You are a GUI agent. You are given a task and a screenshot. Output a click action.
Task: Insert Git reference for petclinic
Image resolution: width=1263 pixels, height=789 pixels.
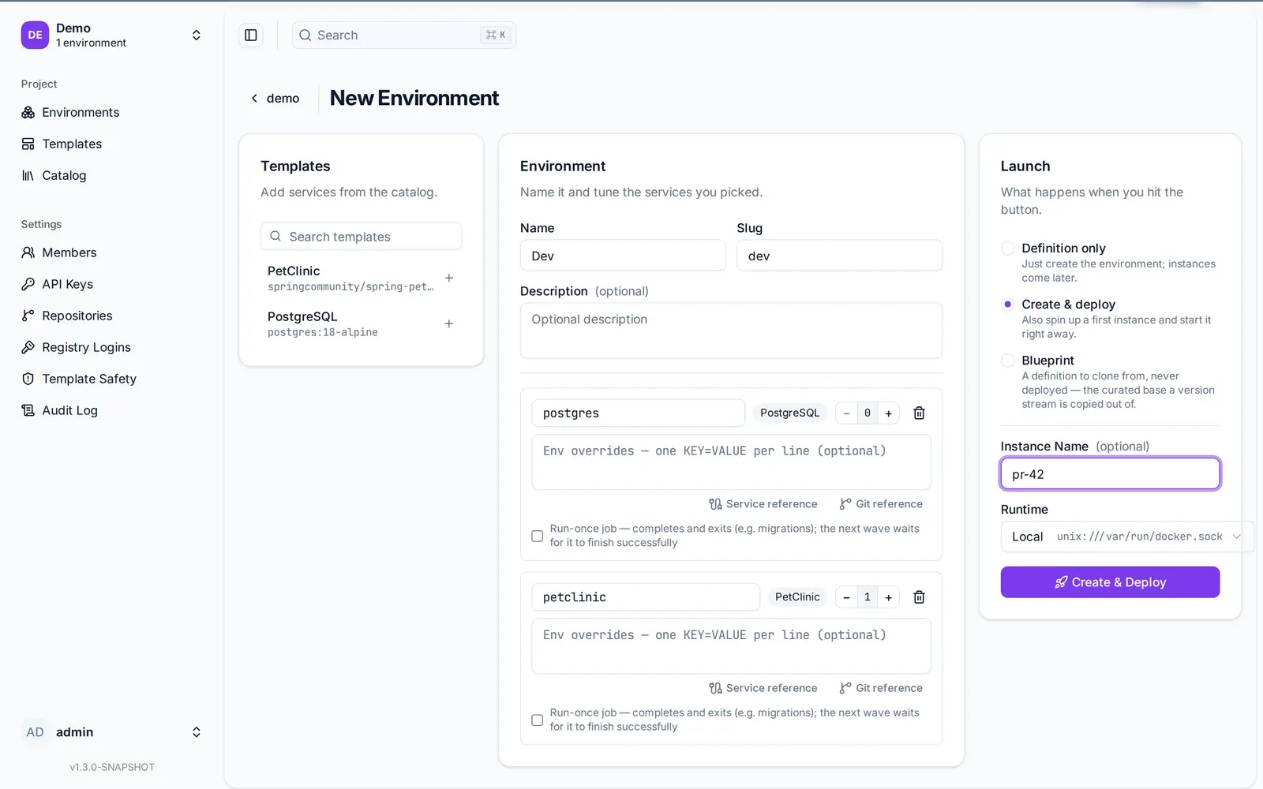coord(881,688)
